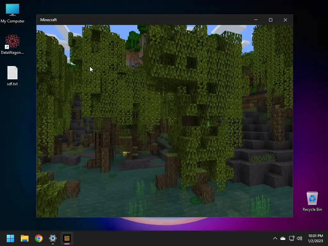Click the volume speaker tray icon
Screen dimensions: 328x246
coord(299,238)
